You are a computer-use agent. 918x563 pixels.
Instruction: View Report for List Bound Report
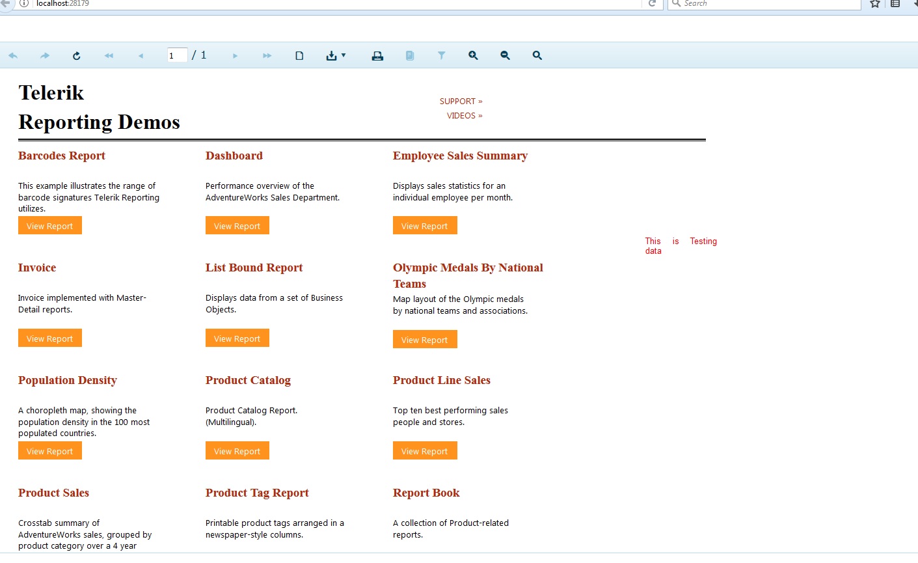237,338
